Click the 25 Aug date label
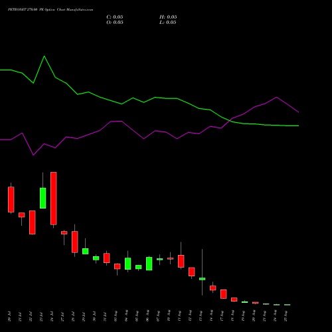 [x=286, y=316]
